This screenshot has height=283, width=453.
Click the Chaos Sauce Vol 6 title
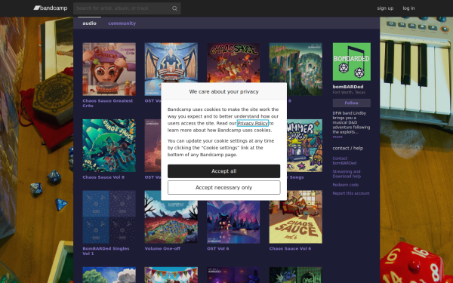click(290, 248)
